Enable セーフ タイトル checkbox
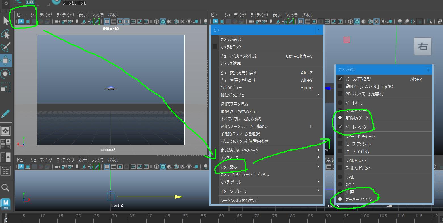Screen dimensions: 443x223 (x=340, y=151)
